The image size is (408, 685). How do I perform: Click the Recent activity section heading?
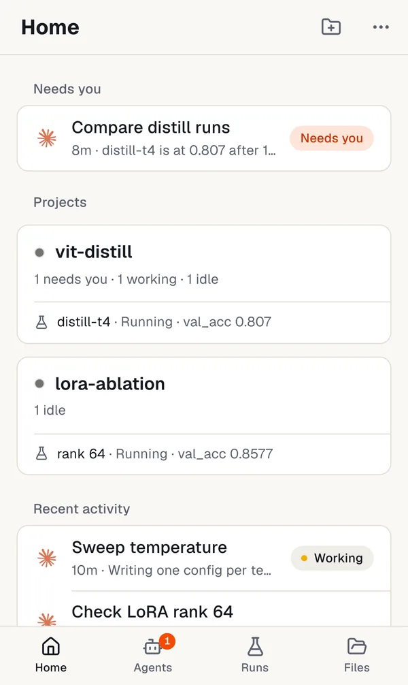82,509
